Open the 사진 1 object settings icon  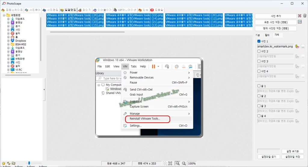[297, 46]
